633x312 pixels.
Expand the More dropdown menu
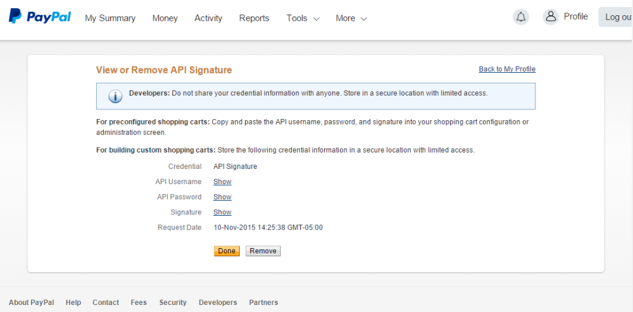click(x=351, y=18)
